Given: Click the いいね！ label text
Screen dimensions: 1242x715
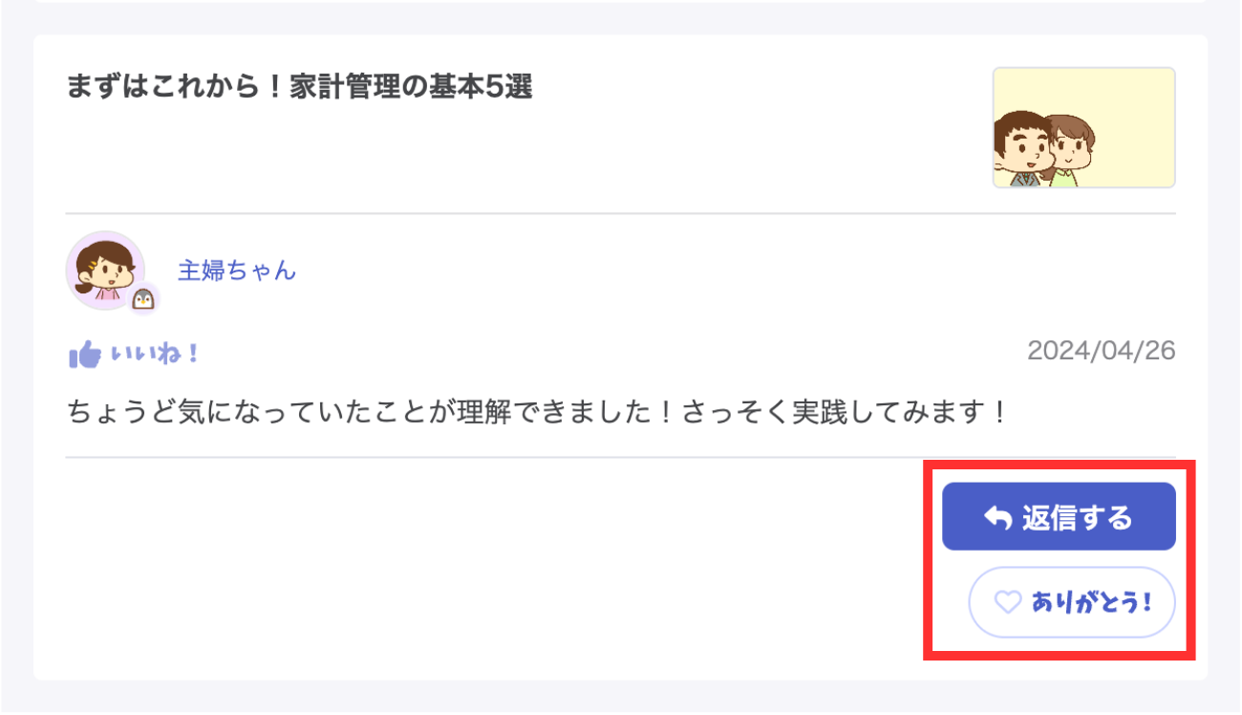Looking at the screenshot, I should point(155,355).
